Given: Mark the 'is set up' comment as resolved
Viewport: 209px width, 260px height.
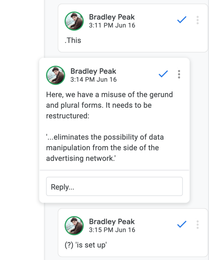Looking at the screenshot, I should coord(182,225).
